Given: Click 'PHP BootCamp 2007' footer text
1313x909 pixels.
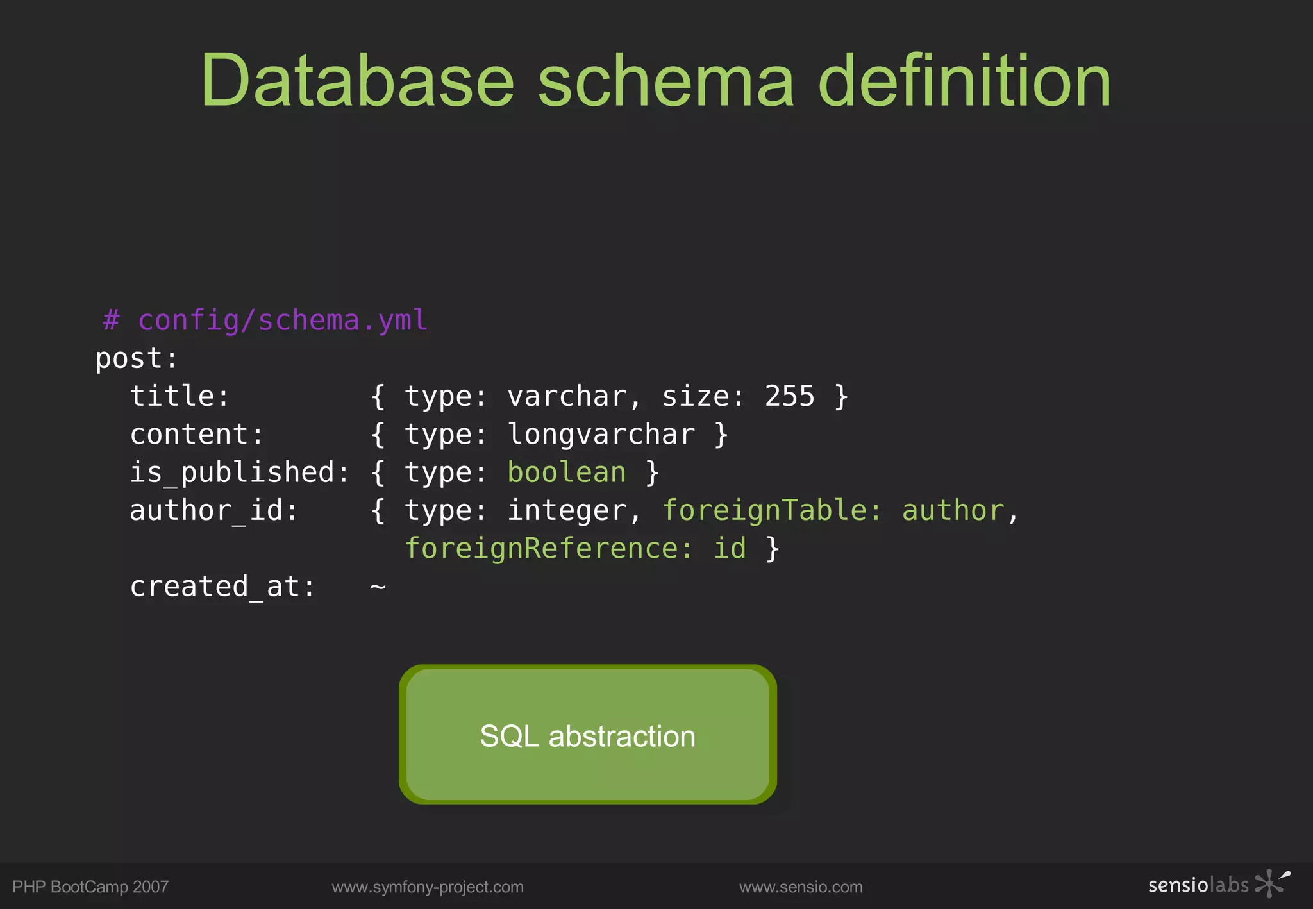Looking at the screenshot, I should coord(90,887).
